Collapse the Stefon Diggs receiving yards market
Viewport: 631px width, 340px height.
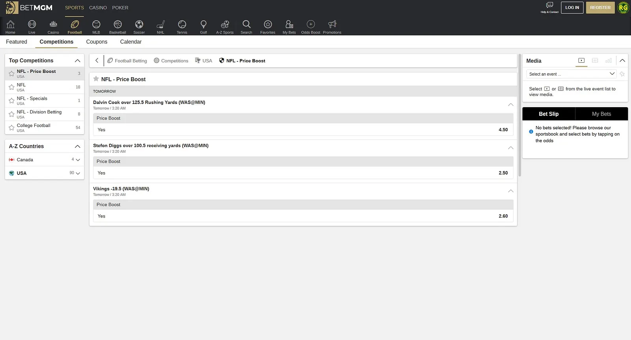click(511, 148)
